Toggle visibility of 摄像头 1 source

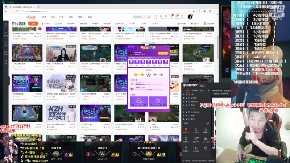click(183, 105)
